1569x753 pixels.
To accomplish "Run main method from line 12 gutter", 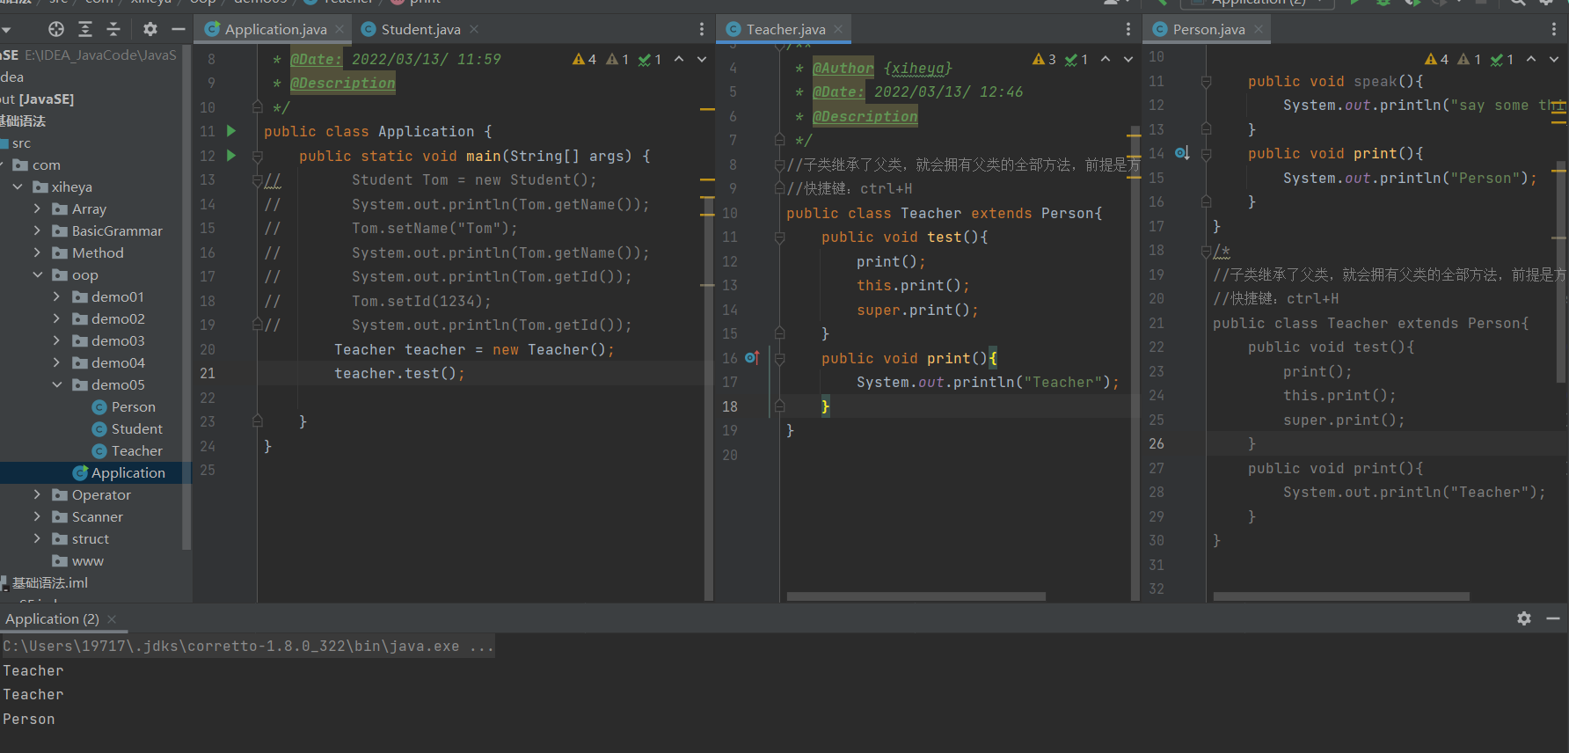I will 231,156.
